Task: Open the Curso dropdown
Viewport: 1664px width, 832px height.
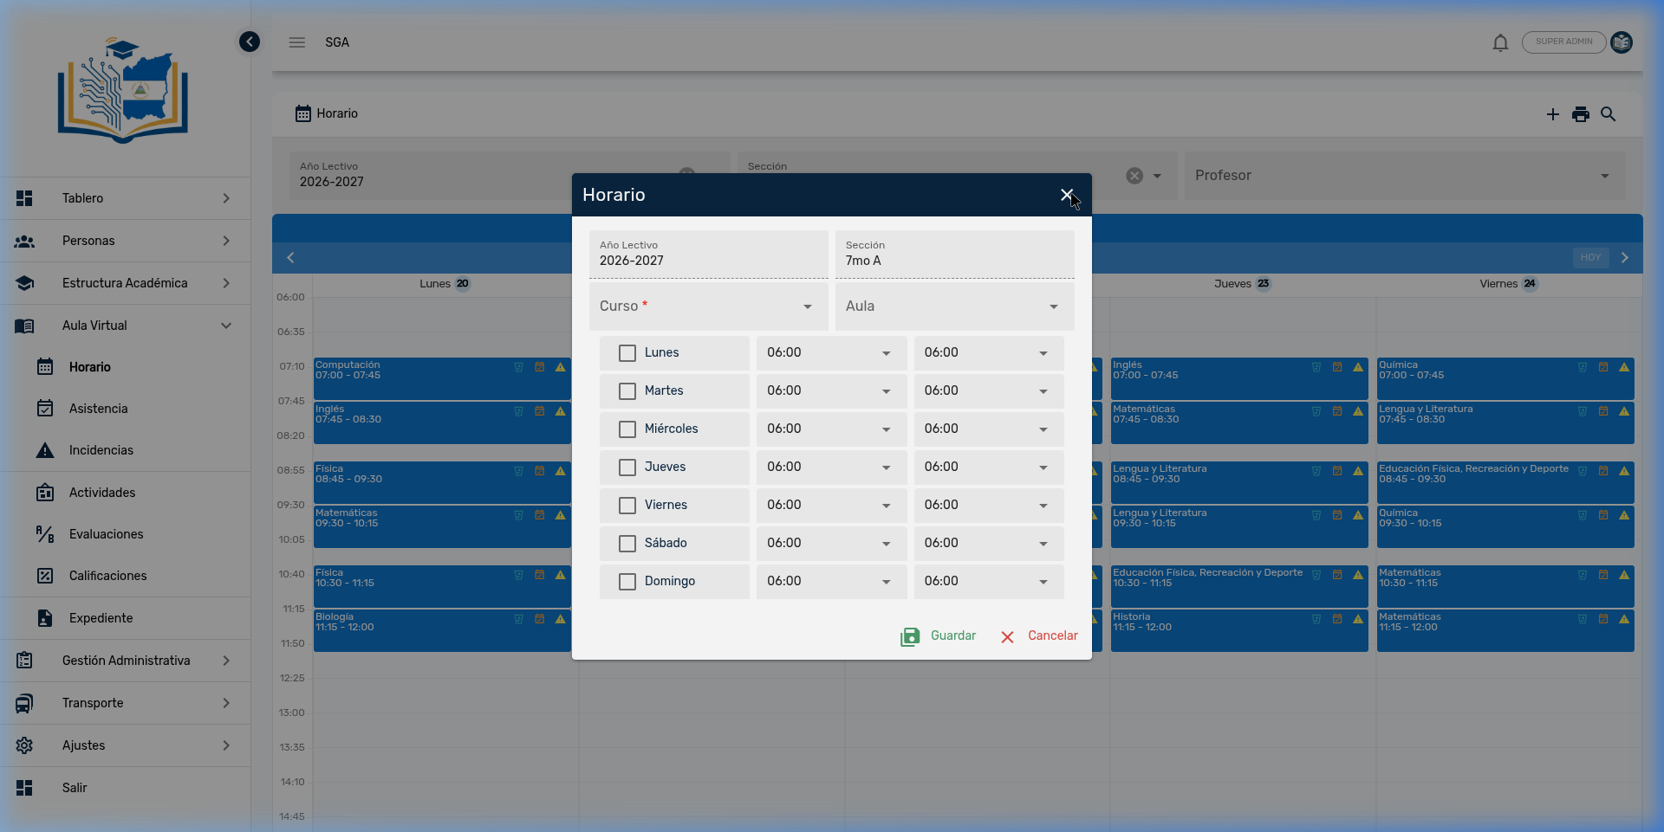Action: (x=708, y=306)
